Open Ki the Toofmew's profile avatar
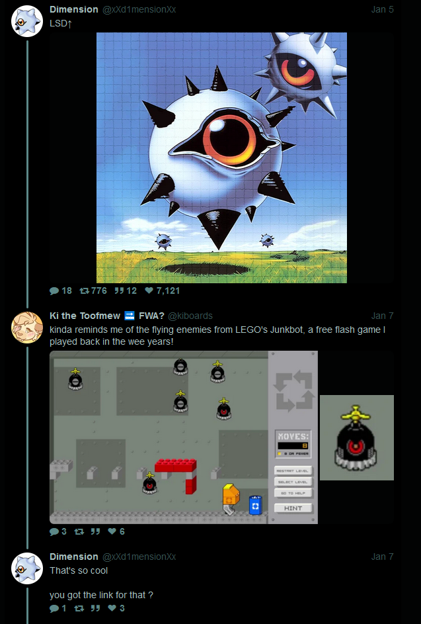The width and height of the screenshot is (421, 624). 27,328
